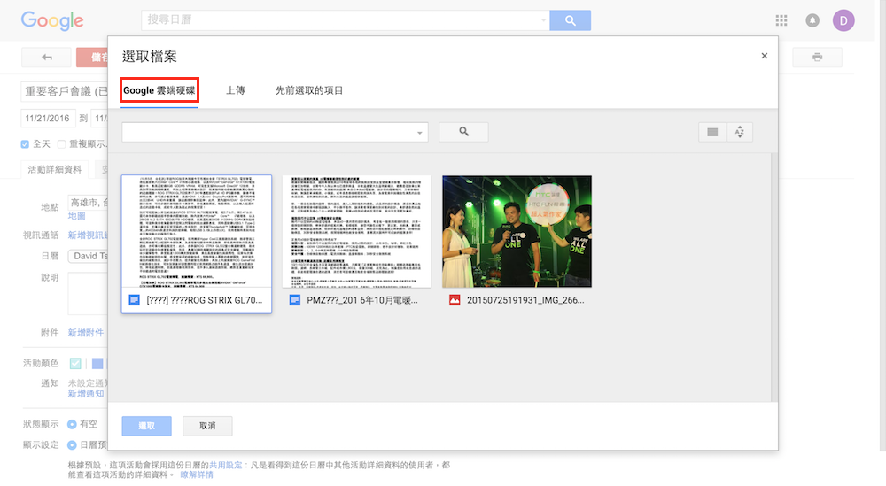This screenshot has height=486, width=886.
Task: Click the red save button behind dialog
Action: [92, 57]
